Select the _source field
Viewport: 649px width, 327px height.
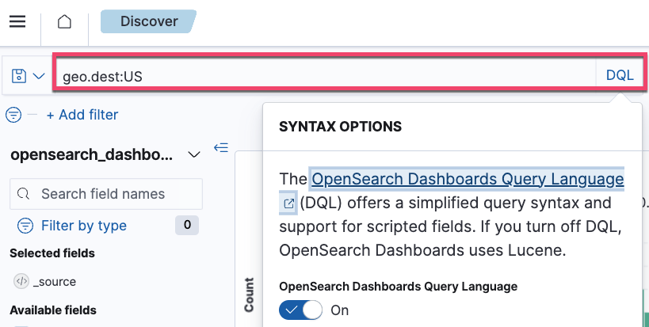click(54, 282)
